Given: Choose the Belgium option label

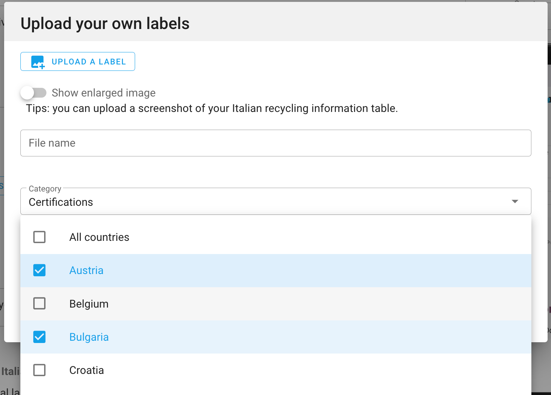Looking at the screenshot, I should point(89,304).
